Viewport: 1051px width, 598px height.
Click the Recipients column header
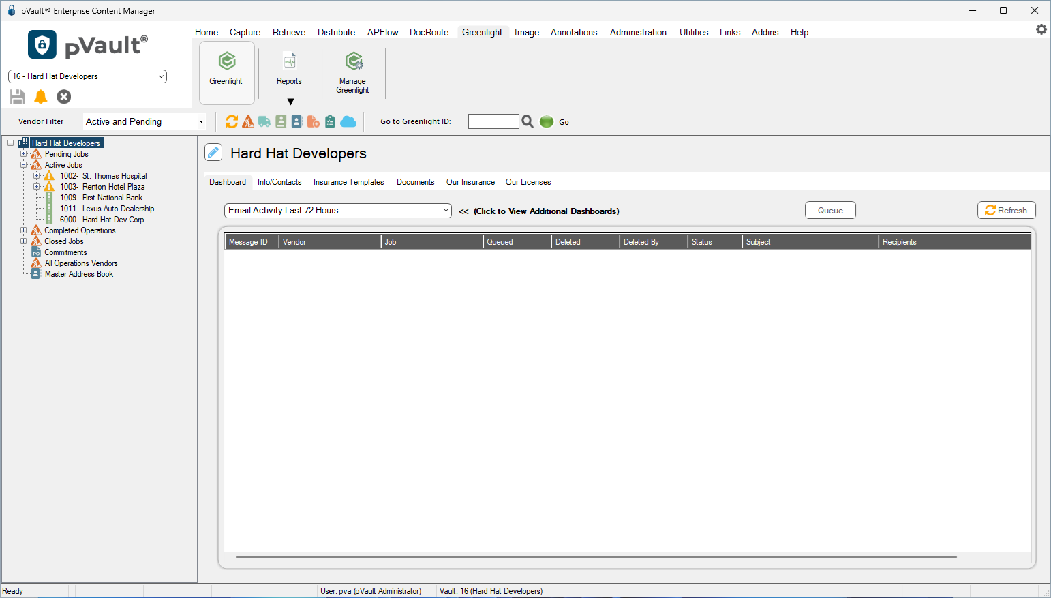tap(954, 242)
